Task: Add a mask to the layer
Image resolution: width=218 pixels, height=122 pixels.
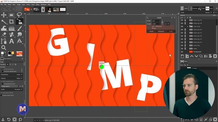Action: click(211, 56)
